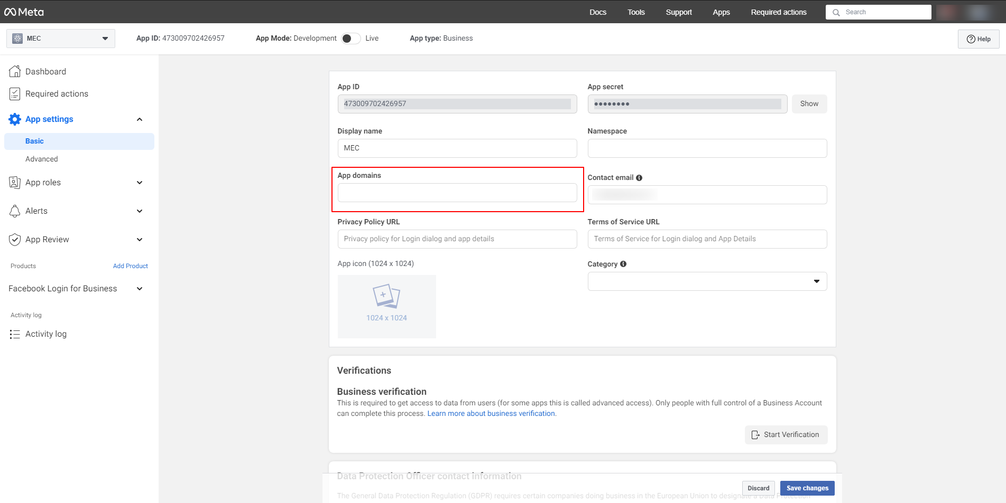Click the Alerts bell icon
Image resolution: width=1006 pixels, height=503 pixels.
point(15,211)
